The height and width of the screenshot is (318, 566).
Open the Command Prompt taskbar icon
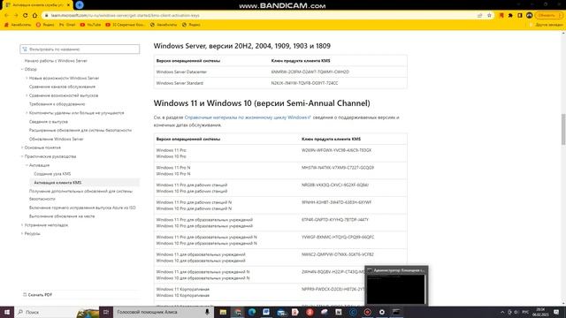396,312
